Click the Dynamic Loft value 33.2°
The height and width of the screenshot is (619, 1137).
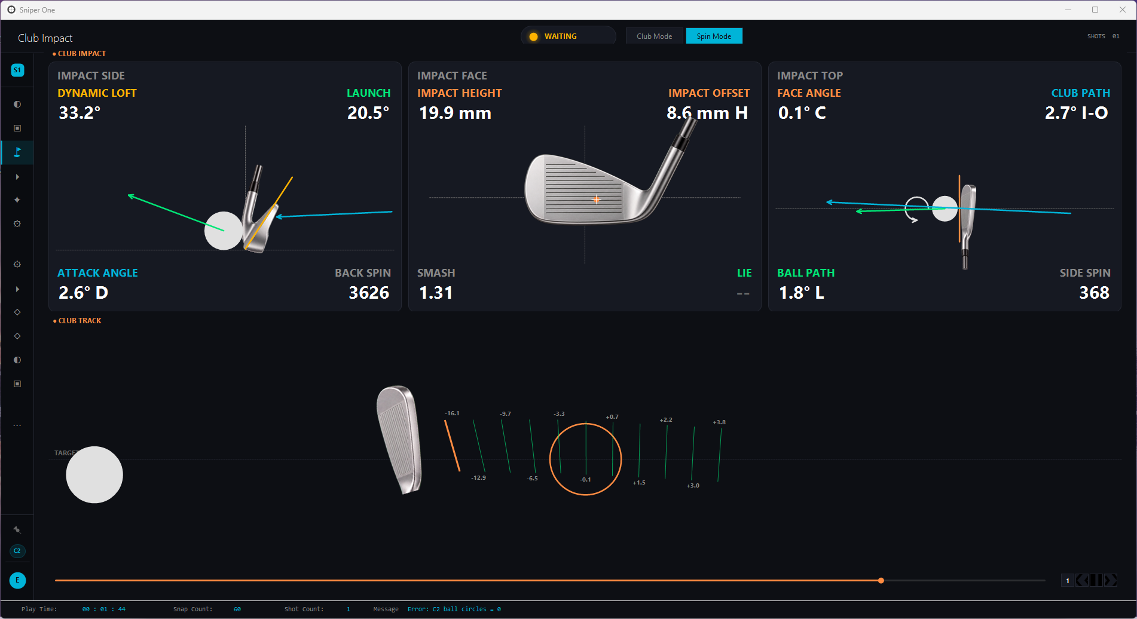(80, 113)
